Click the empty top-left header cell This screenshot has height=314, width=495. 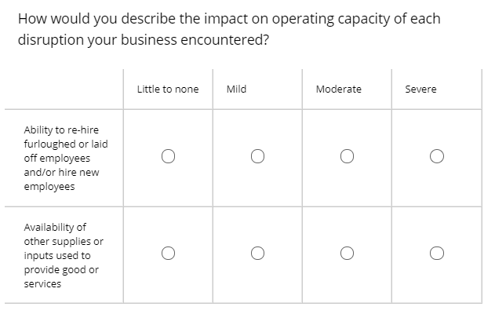pyautogui.click(x=64, y=89)
